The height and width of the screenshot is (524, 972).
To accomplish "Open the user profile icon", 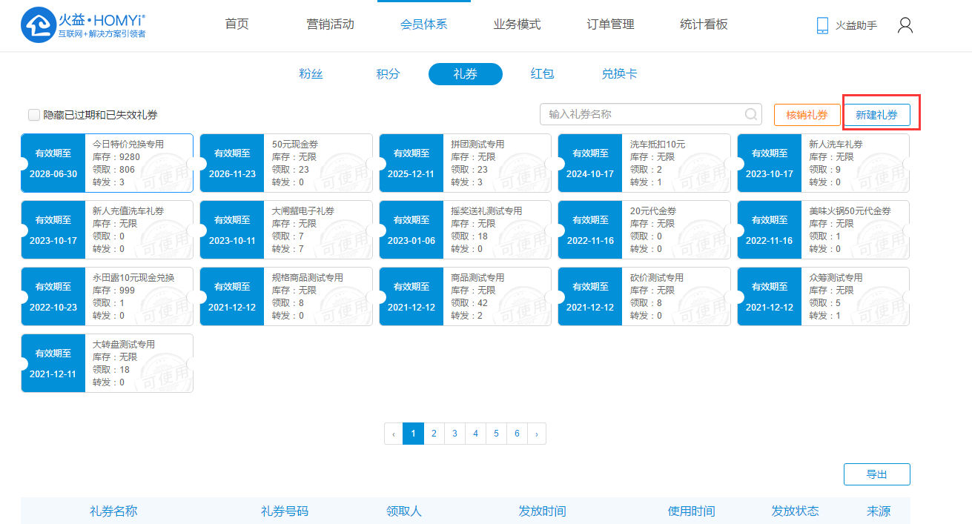I will [905, 25].
